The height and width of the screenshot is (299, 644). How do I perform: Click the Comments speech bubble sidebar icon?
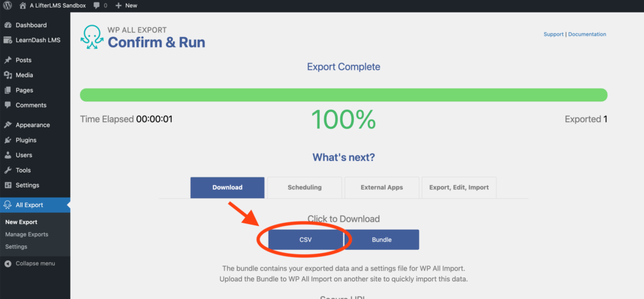click(x=8, y=105)
